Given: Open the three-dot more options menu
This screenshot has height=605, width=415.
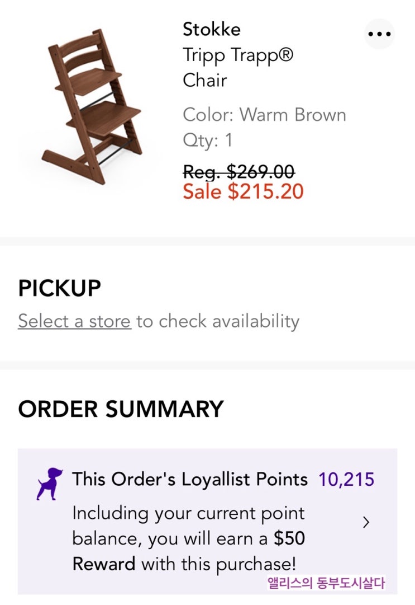Looking at the screenshot, I should pos(379,34).
